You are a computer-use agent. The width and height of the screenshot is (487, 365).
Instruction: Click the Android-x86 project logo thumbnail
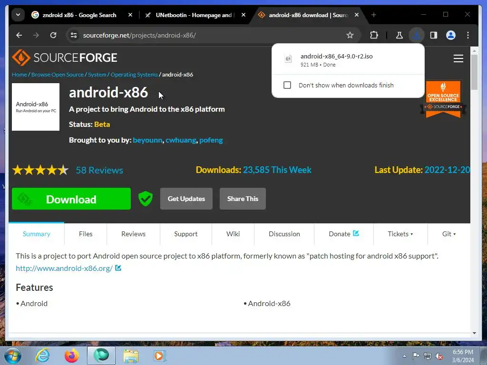tap(36, 107)
